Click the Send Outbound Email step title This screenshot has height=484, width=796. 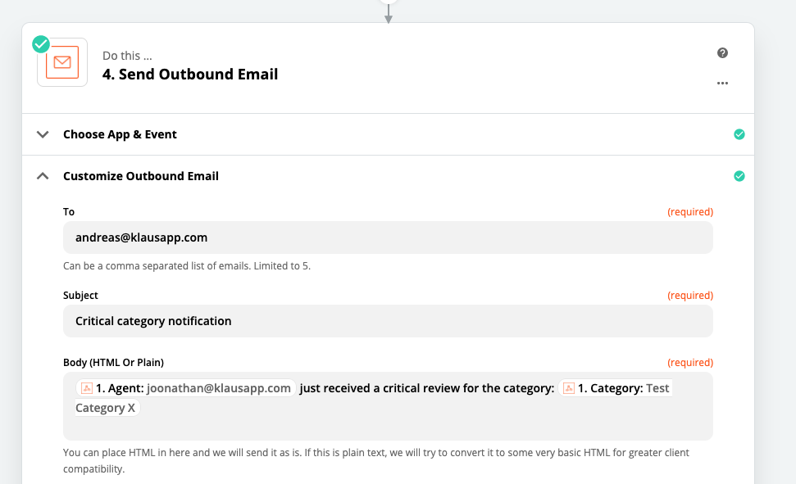pyautogui.click(x=190, y=74)
